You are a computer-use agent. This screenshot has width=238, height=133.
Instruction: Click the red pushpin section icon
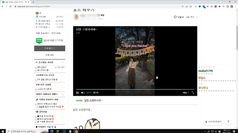tap(37, 100)
